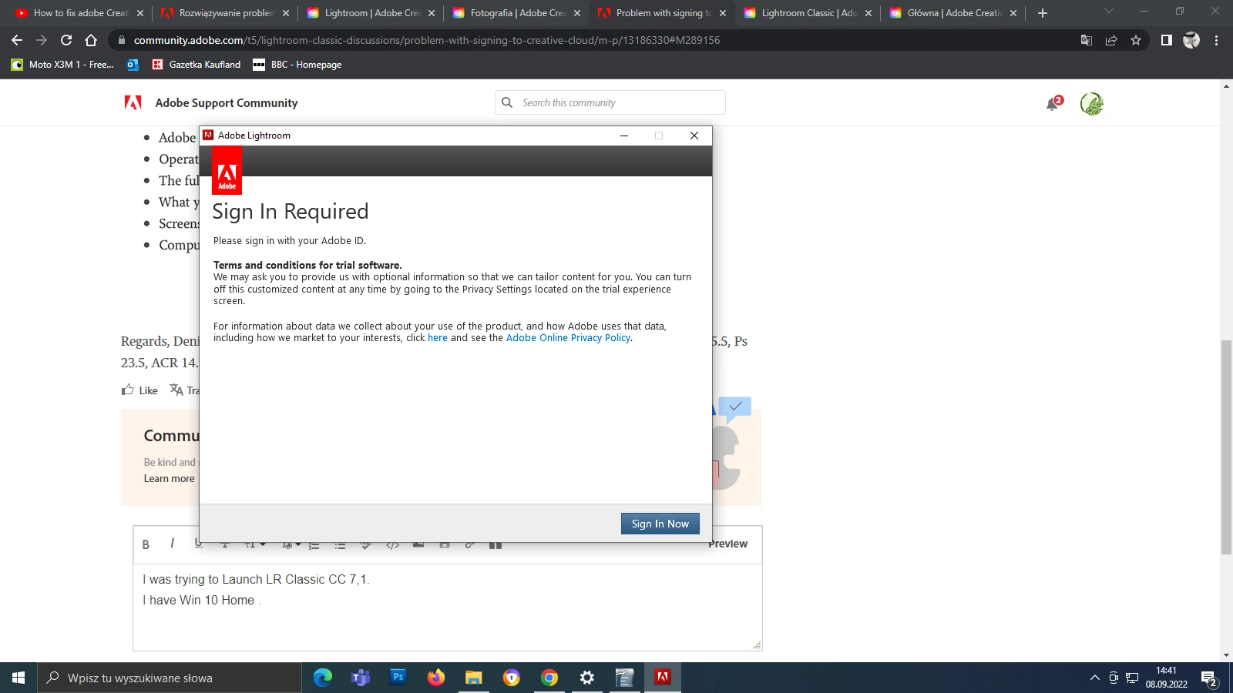This screenshot has width=1233, height=693.
Task: Open the taskbar clock showing 14:41
Action: [x=1166, y=678]
